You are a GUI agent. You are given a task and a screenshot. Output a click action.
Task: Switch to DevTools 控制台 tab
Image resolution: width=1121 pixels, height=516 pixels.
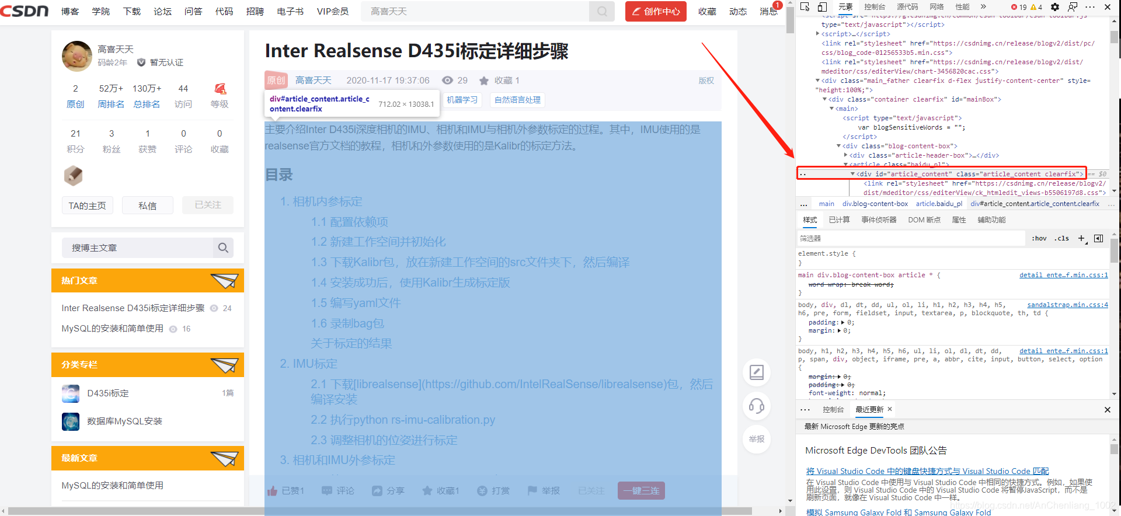coord(875,7)
